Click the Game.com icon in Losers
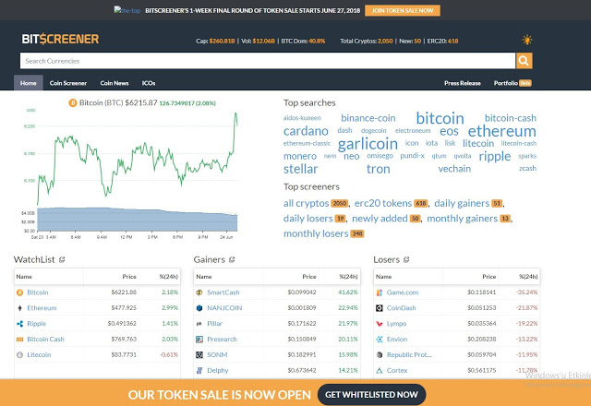Viewport: 591px width, 406px height. tap(380, 293)
